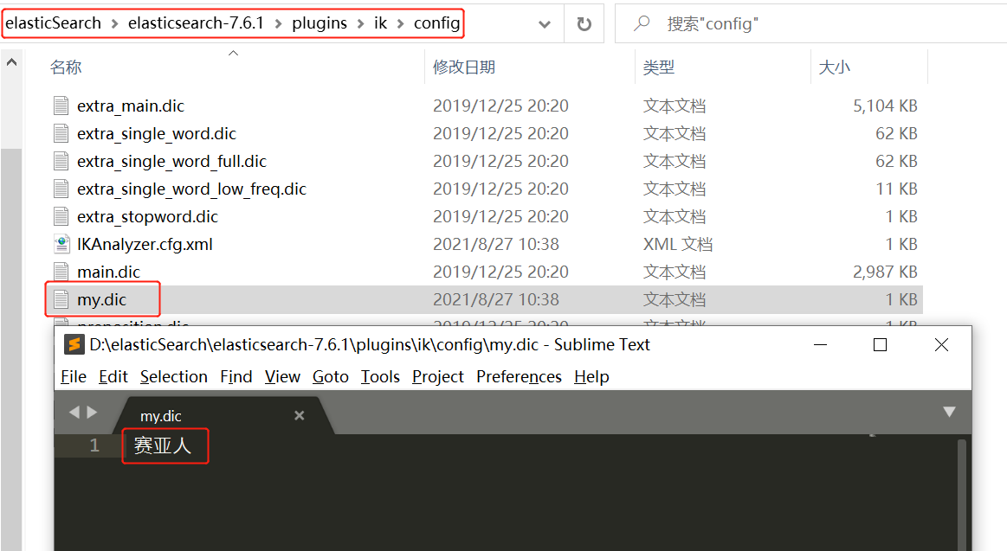This screenshot has height=551, width=1007.
Task: Close the my.dic tab in Sublime Text
Action: [300, 416]
